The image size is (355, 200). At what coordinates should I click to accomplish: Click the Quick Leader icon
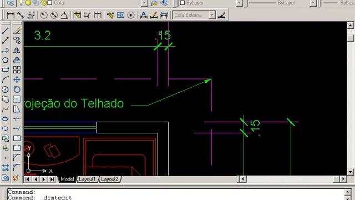point(110,15)
